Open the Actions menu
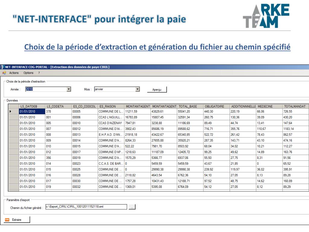This screenshot has width=309, height=232. [14, 73]
